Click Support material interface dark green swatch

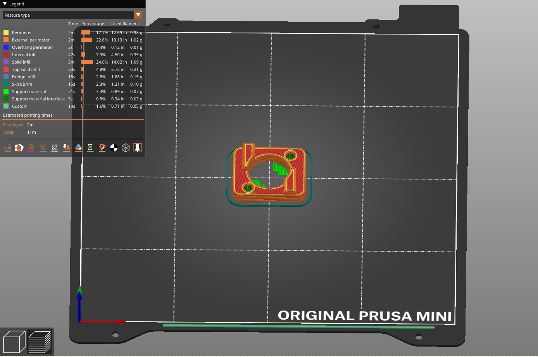(x=6, y=99)
